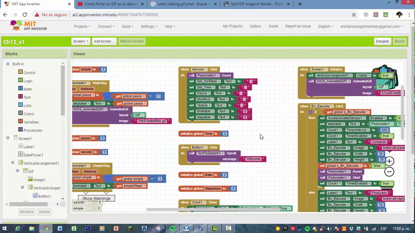Zoom out with the workspace minus icon

[389, 172]
